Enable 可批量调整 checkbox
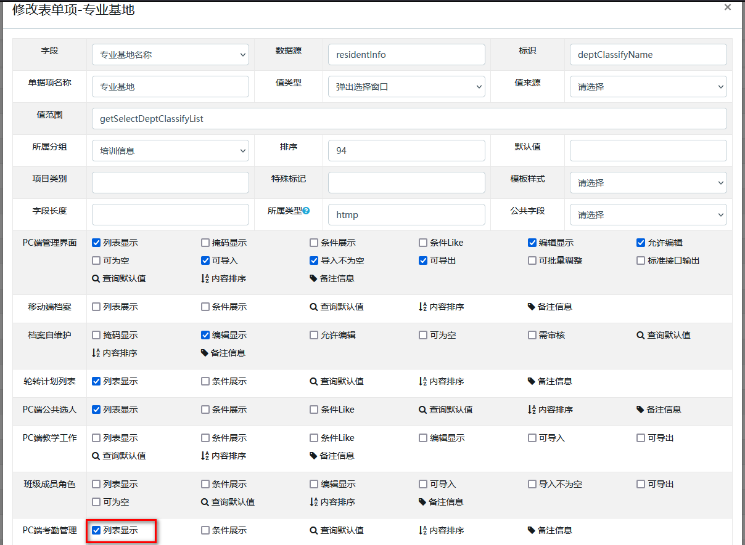This screenshot has height=545, width=745. pyautogui.click(x=532, y=260)
